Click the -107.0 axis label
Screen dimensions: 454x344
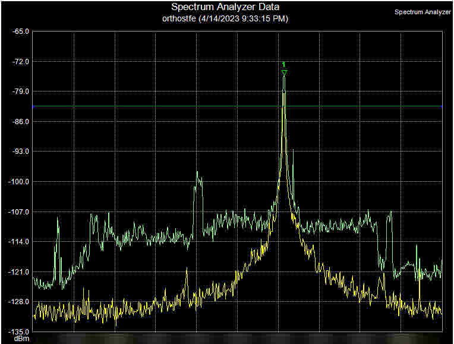tap(18, 212)
